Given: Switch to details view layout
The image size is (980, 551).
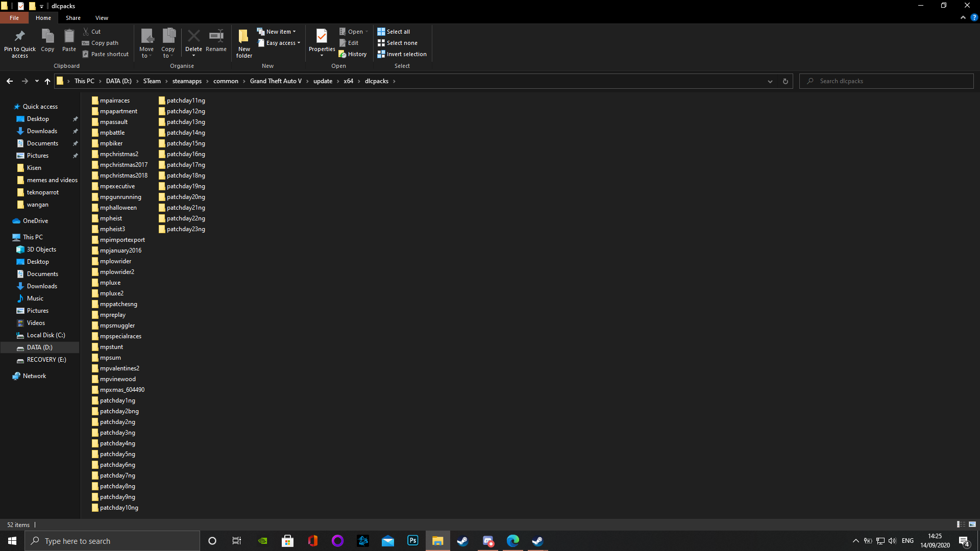Looking at the screenshot, I should click(961, 524).
